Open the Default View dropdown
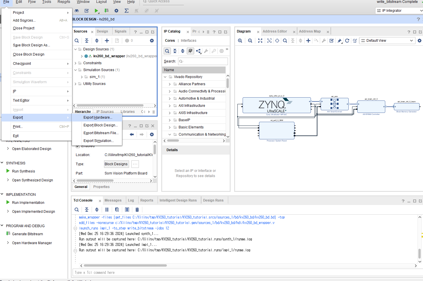This screenshot has width=423, height=281. tap(387, 41)
